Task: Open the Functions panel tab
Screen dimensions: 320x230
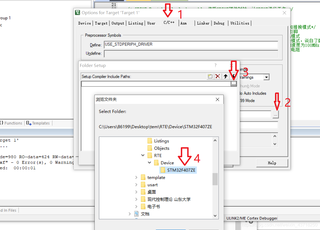Action: coord(11,123)
